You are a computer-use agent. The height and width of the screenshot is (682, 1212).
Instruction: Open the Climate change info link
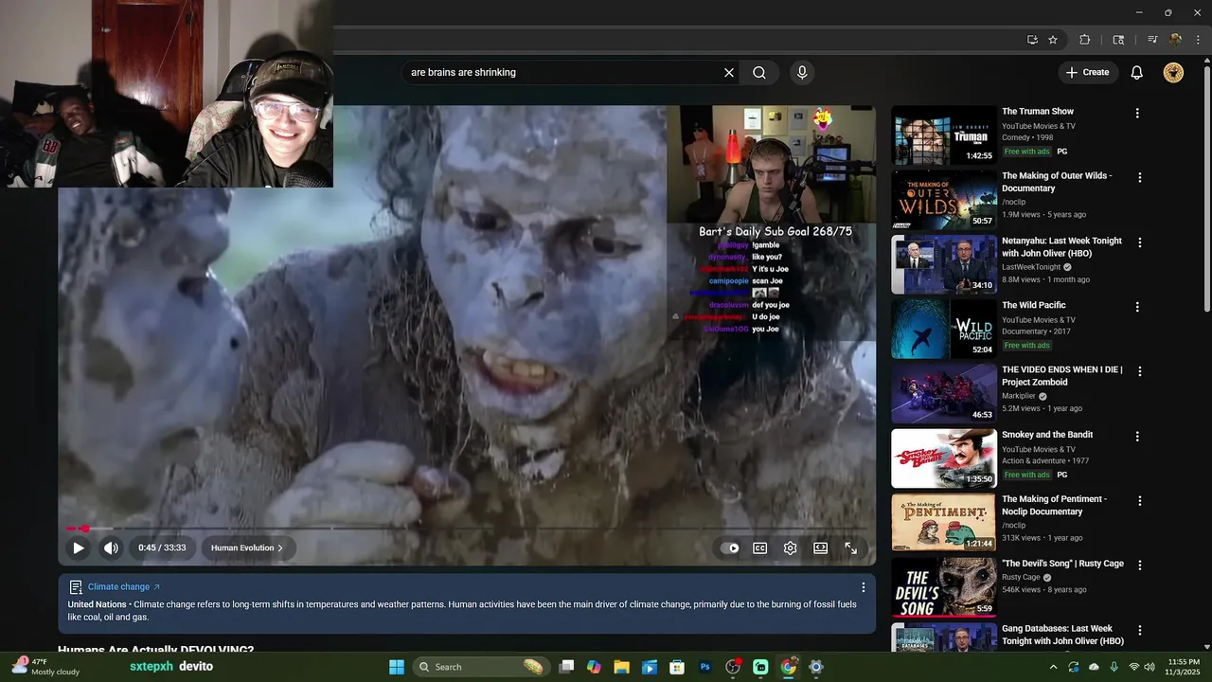123,587
